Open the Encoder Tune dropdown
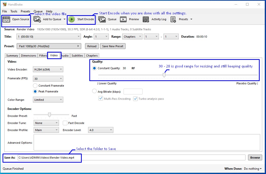 point(46,123)
